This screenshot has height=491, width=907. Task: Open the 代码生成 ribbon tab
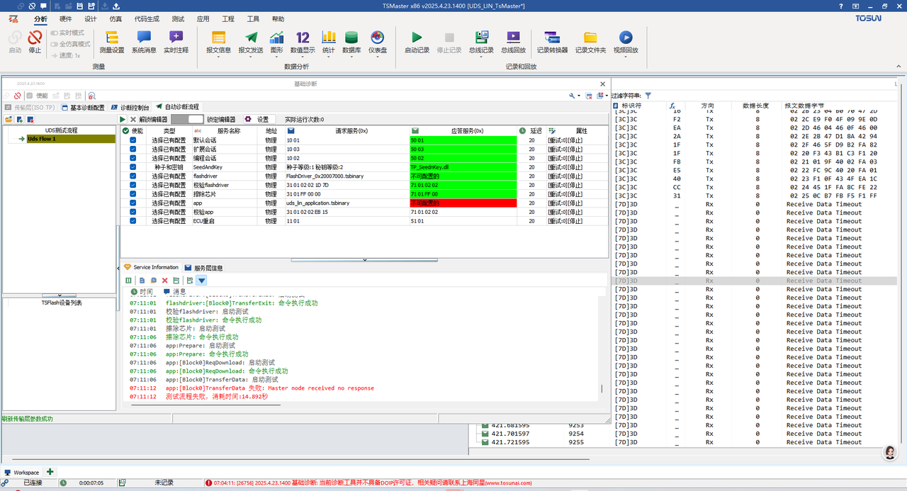[146, 19]
